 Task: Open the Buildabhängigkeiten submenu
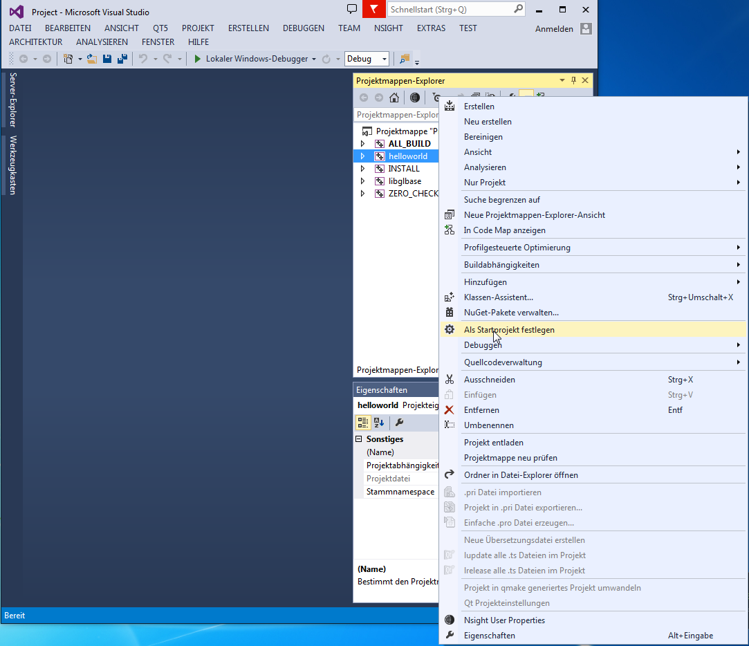[593, 265]
